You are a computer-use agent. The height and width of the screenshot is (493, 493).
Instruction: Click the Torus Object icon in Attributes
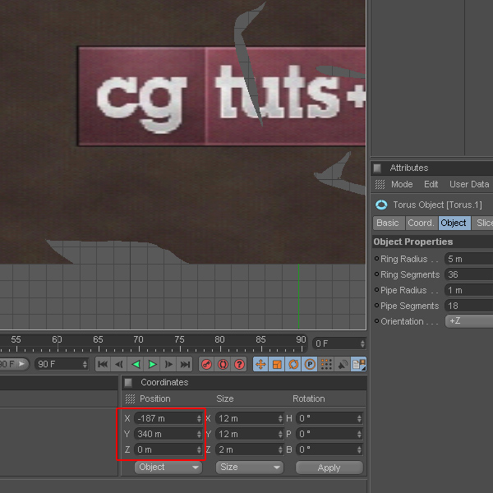pyautogui.click(x=381, y=205)
